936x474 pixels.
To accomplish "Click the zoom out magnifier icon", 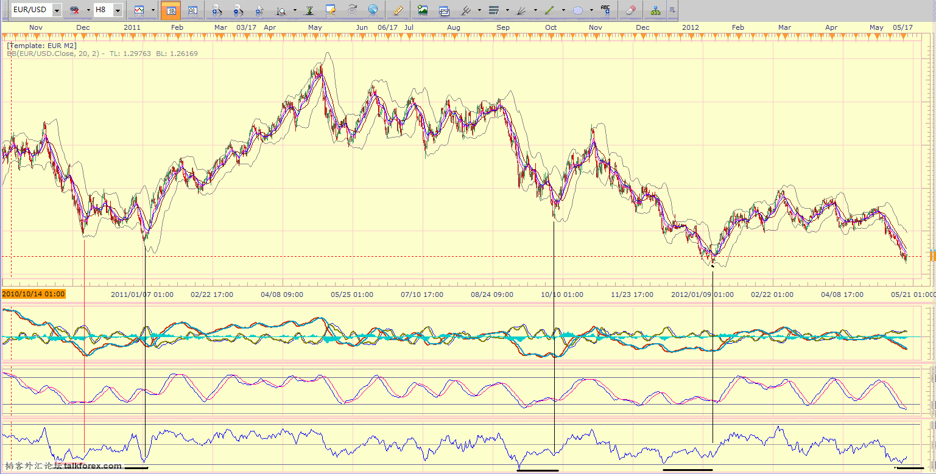I will pos(238,10).
